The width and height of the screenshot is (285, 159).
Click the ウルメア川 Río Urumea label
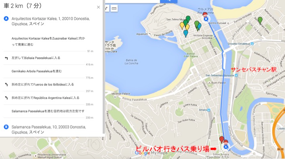click(x=205, y=11)
